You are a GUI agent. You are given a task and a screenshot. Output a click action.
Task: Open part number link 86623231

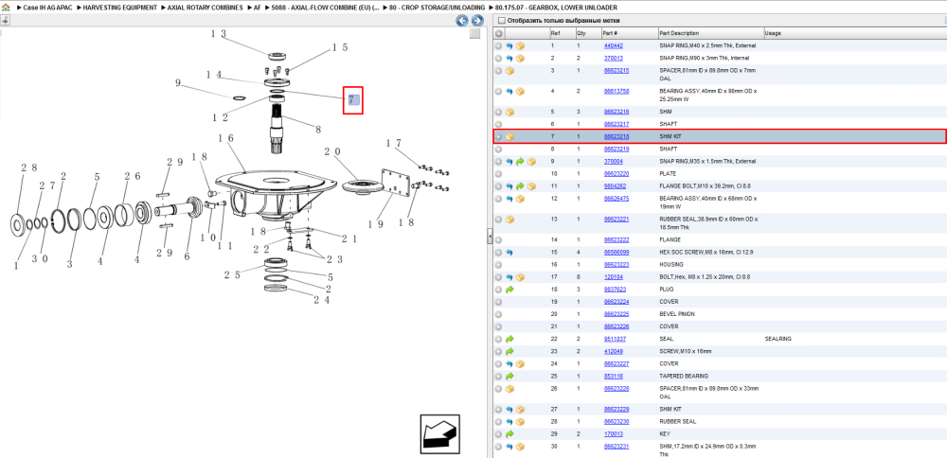pos(616,447)
